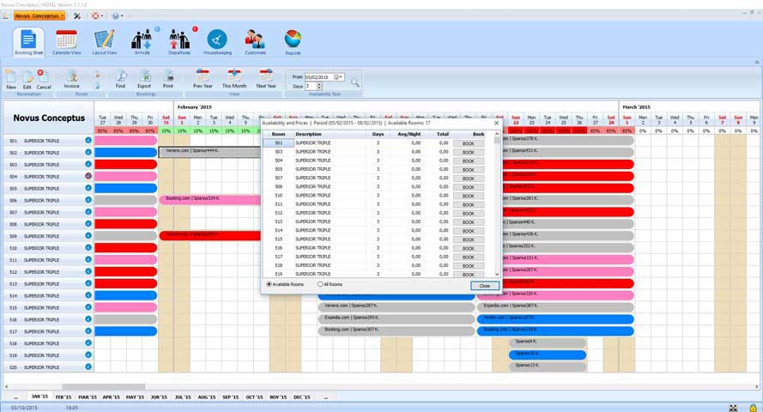Switch to the FEB '15 tab
This screenshot has height=412, width=763.
64,397
